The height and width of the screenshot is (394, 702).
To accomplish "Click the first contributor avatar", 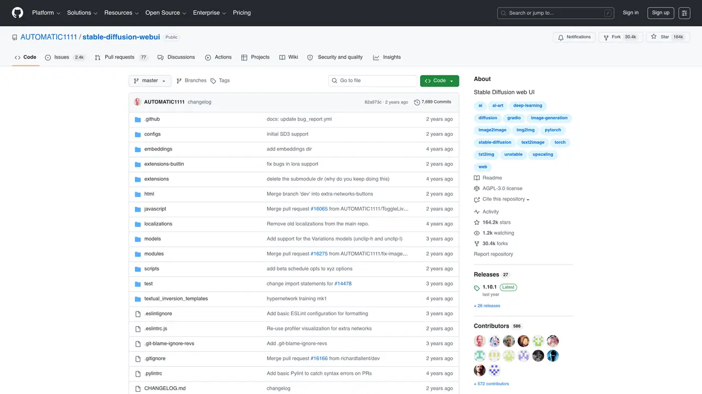I will pos(480,341).
